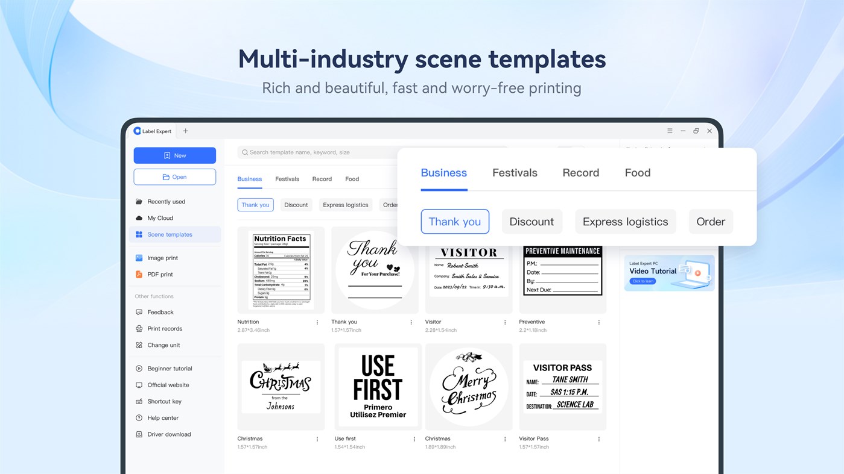Select the Print records label
The image size is (844, 474).
[x=165, y=329]
